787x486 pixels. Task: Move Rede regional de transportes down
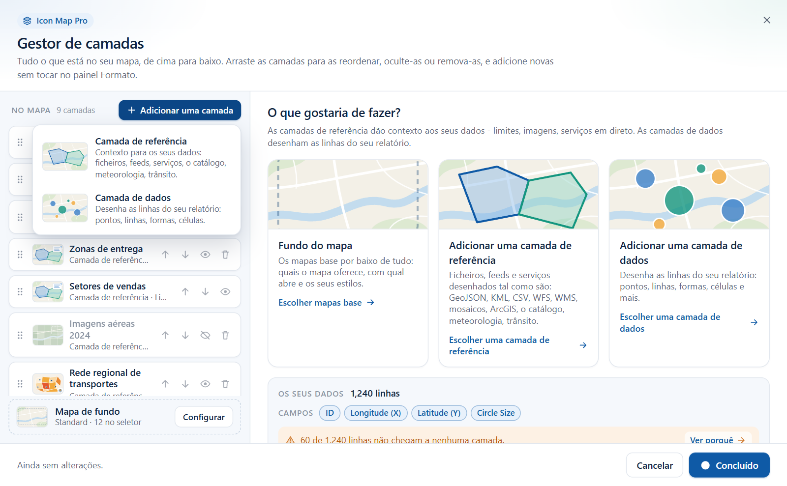pos(185,384)
